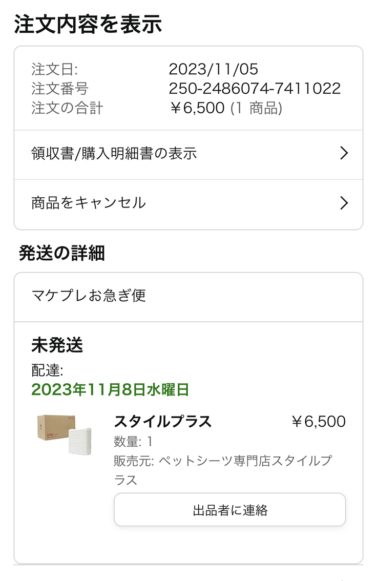This screenshot has width=377, height=581.
Task: Tap the order total ¥6,500 (1 商品)
Action: pyautogui.click(x=225, y=108)
